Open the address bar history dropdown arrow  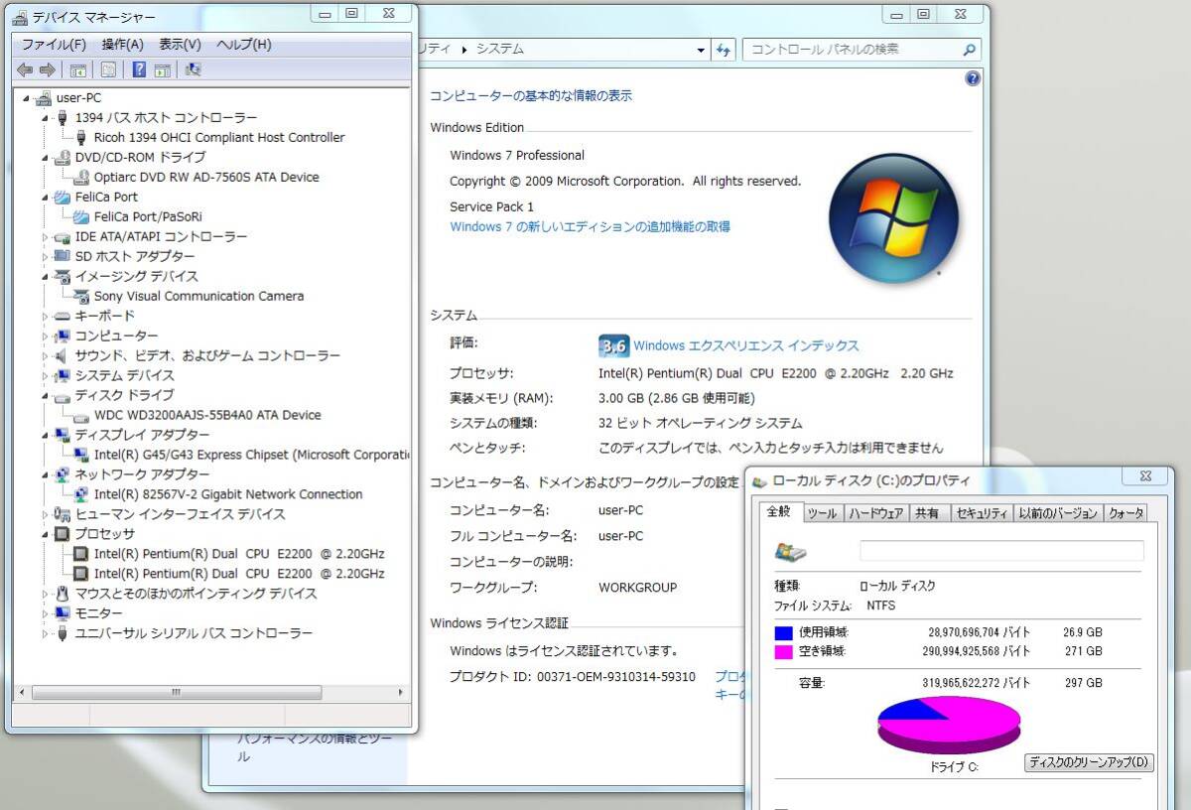pyautogui.click(x=701, y=50)
